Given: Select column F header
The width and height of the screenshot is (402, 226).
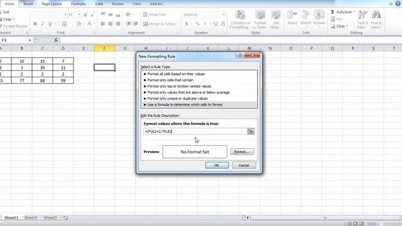Looking at the screenshot, I should point(104,48).
